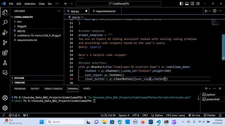
Task: Open the Extensions view
Action: click(x=5, y=53)
